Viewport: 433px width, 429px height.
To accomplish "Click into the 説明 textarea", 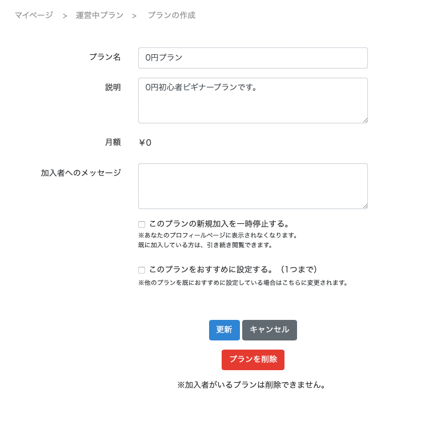I will 252,100.
